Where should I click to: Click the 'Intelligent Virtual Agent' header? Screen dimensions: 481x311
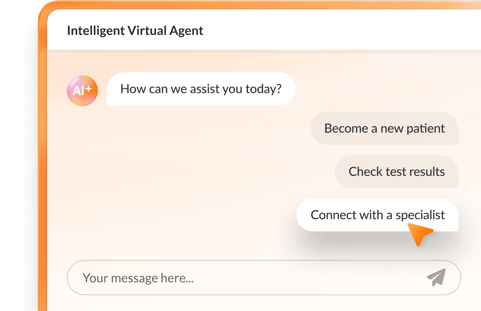pyautogui.click(x=135, y=31)
